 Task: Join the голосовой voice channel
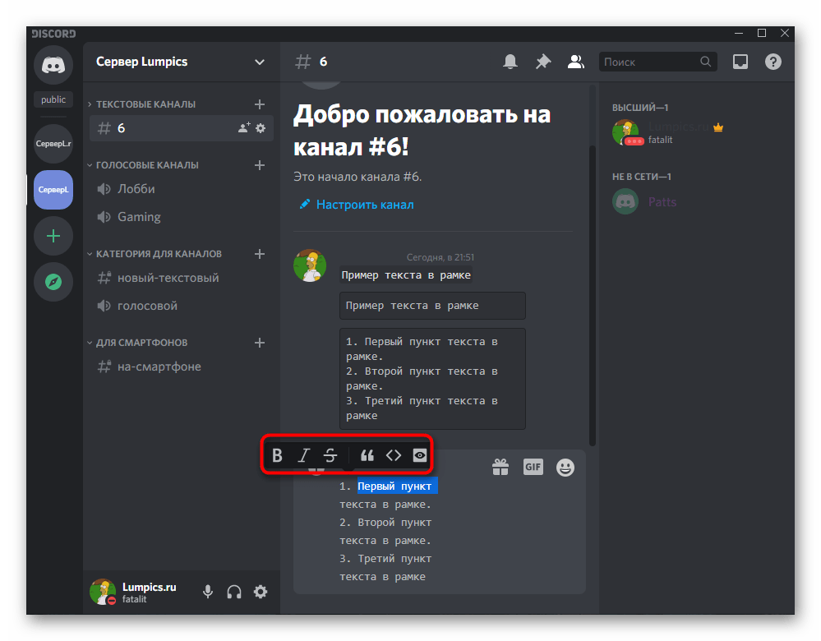pos(181,306)
